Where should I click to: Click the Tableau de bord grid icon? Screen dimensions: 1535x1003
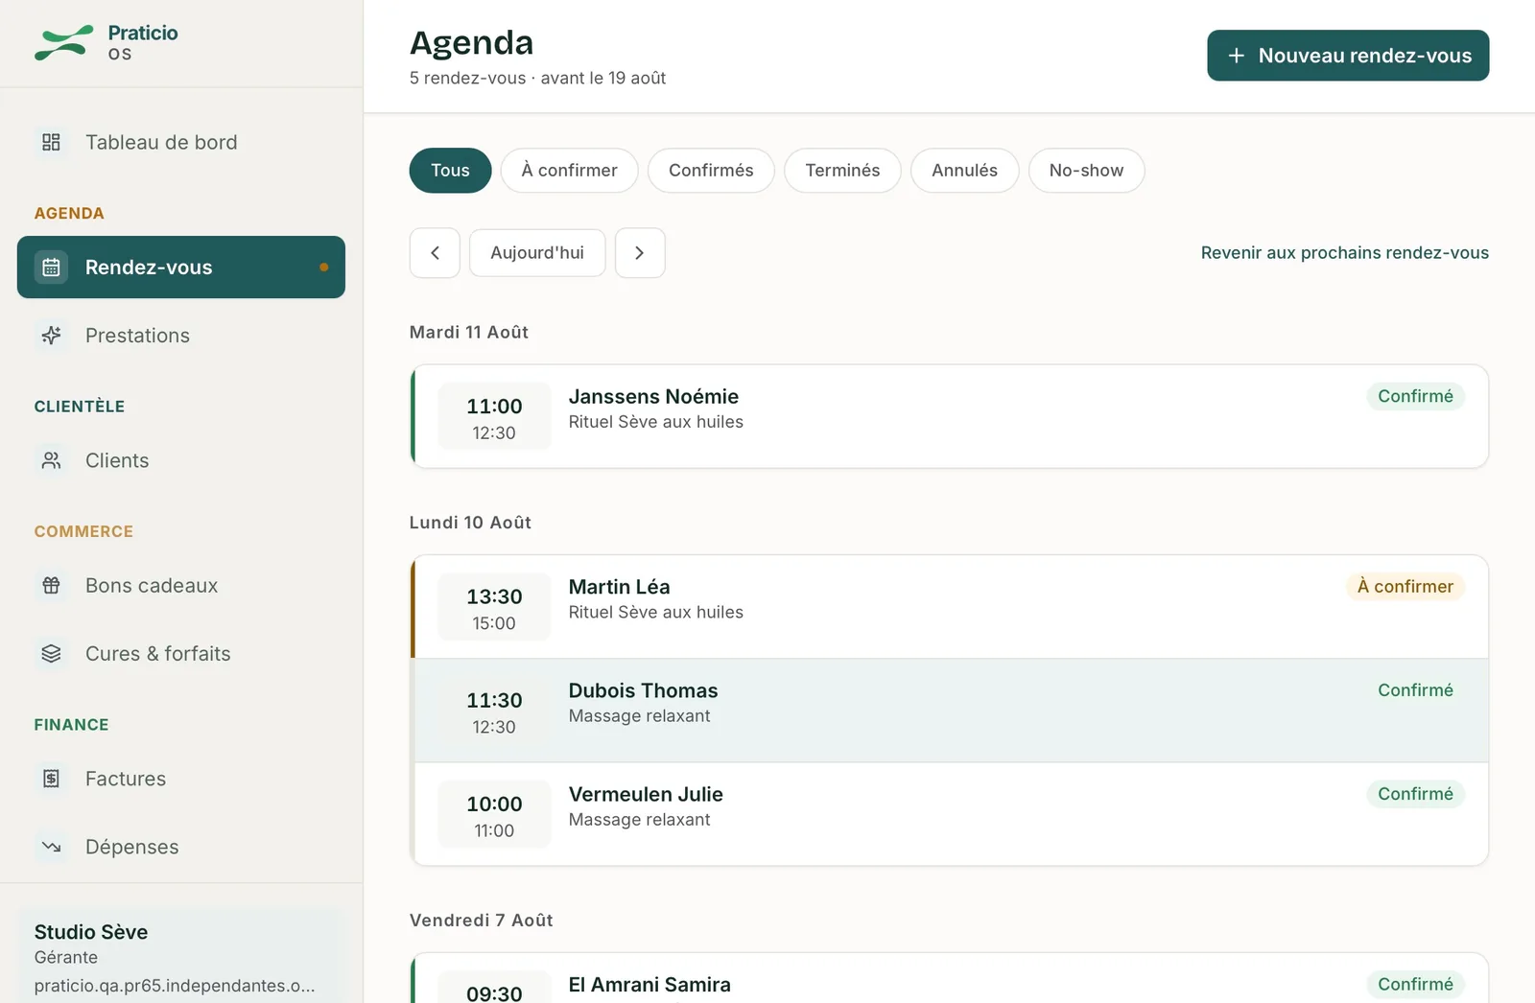51,142
